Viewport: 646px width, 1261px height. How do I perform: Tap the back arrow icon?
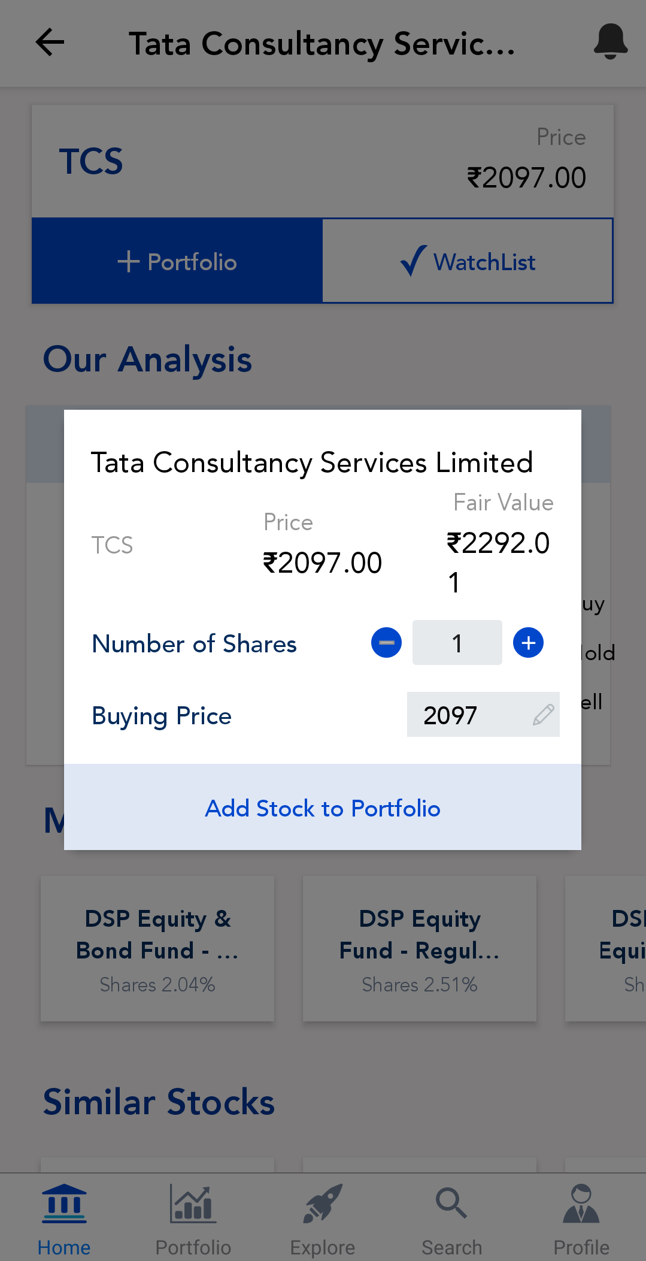pyautogui.click(x=50, y=43)
